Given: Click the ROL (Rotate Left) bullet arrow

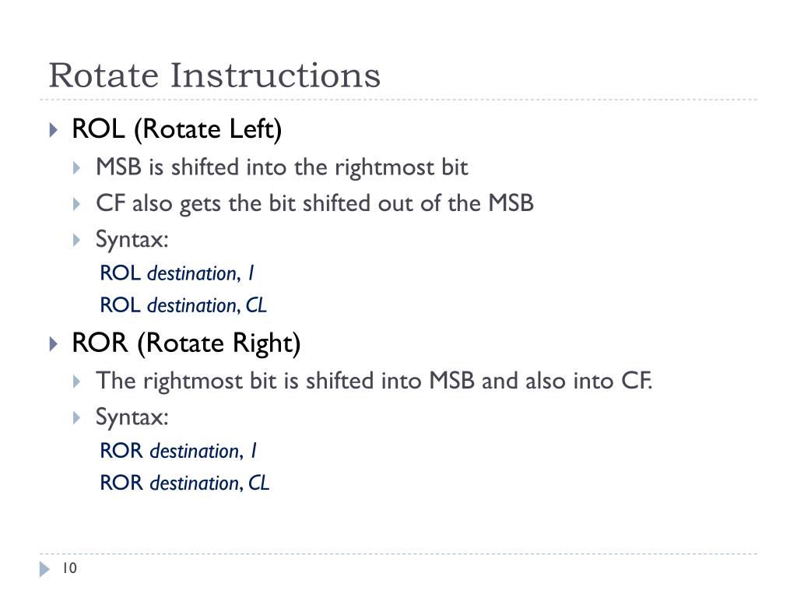Looking at the screenshot, I should 54,130.
